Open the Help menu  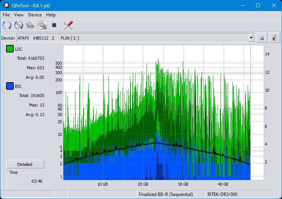coord(51,15)
